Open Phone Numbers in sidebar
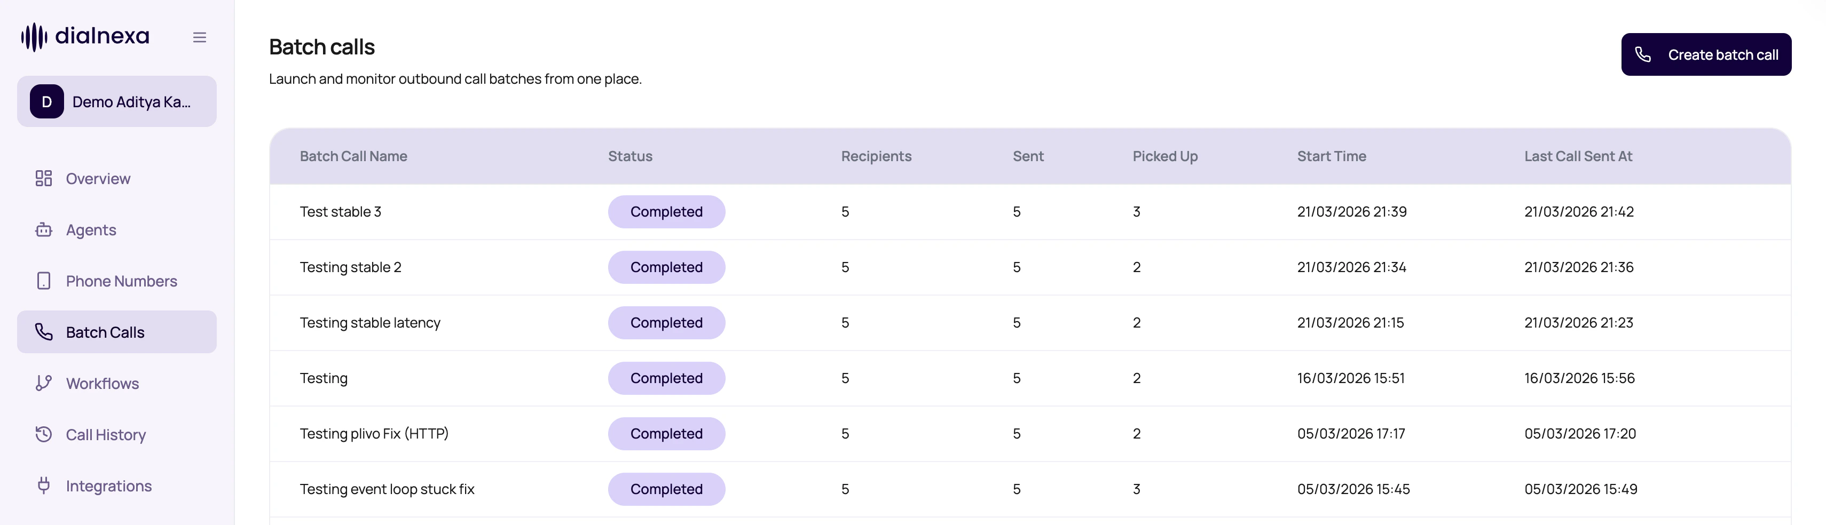 pos(117,281)
